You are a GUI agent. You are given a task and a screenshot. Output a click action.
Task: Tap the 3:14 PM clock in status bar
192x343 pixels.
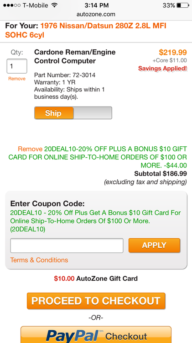pyautogui.click(x=97, y=5)
